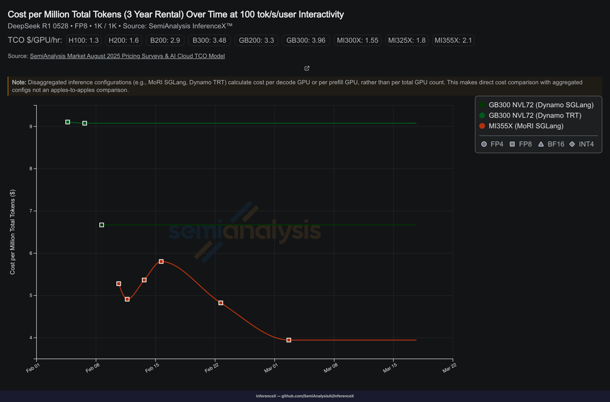Select the B300: 3.48 TCO chip
The height and width of the screenshot is (402, 610).
[x=209, y=40]
